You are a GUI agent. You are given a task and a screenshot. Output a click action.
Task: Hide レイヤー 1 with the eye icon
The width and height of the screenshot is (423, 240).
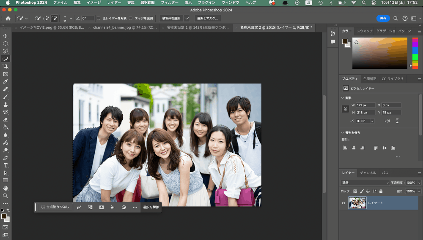(x=343, y=203)
